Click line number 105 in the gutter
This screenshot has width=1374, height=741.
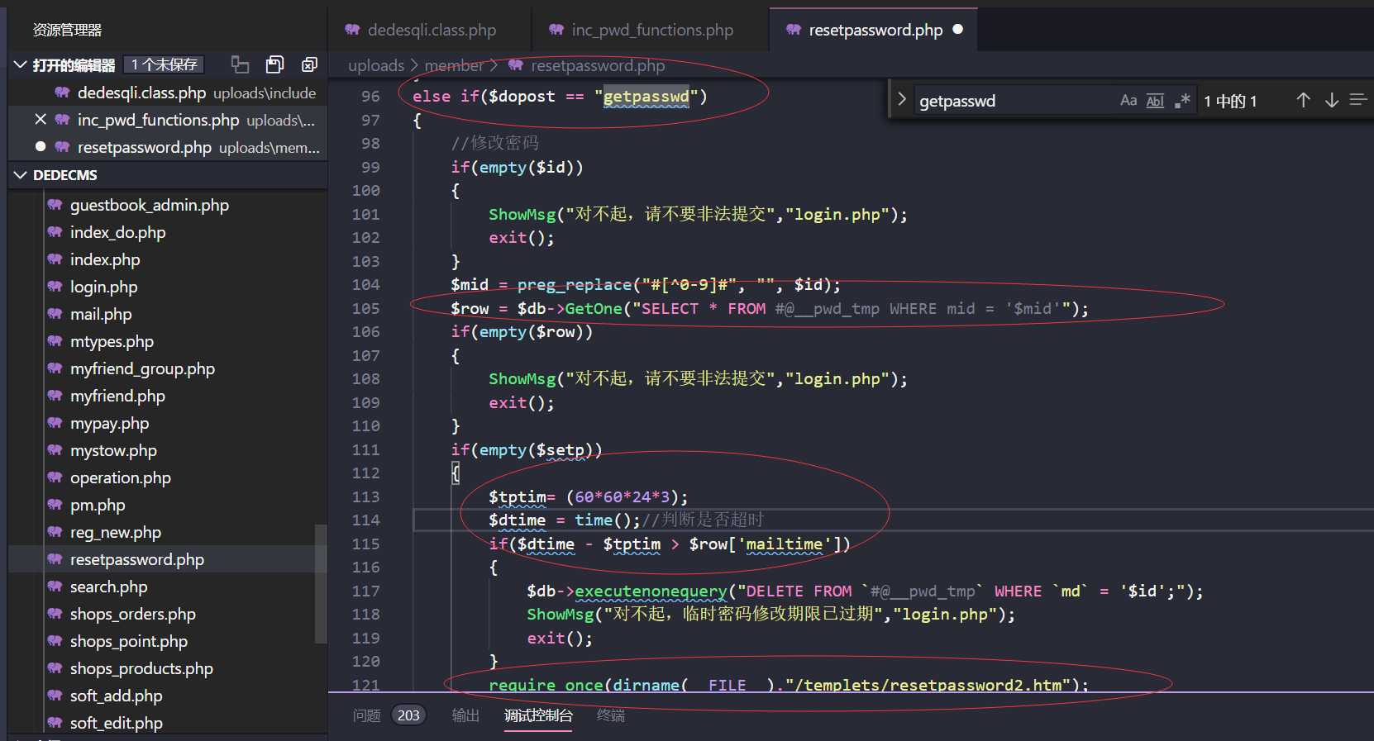click(x=365, y=308)
